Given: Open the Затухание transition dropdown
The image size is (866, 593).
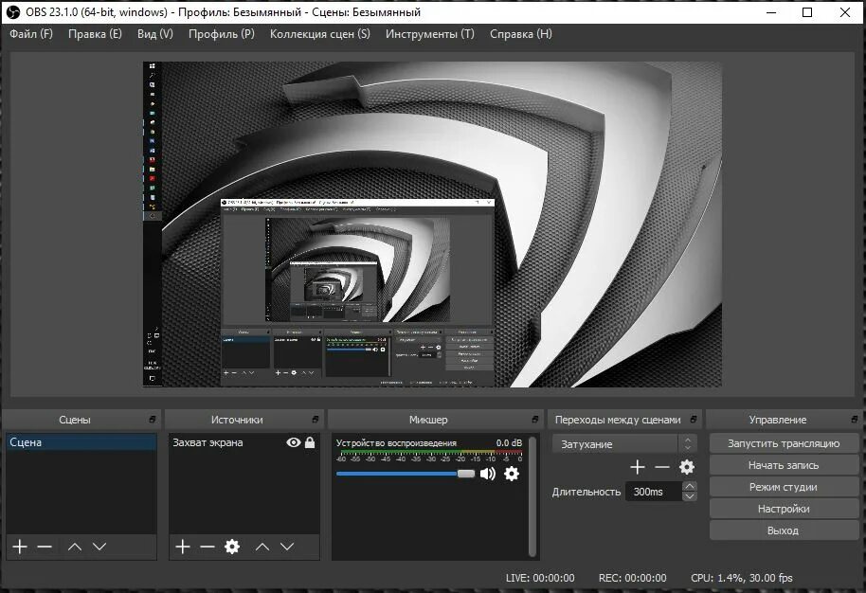Looking at the screenshot, I should pyautogui.click(x=624, y=444).
